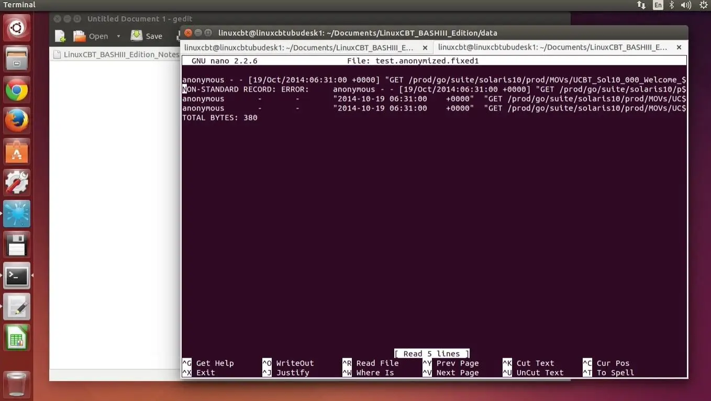The image size is (711, 401).
Task: Open System Settings wrench-and-gear icon
Action: pos(17,183)
